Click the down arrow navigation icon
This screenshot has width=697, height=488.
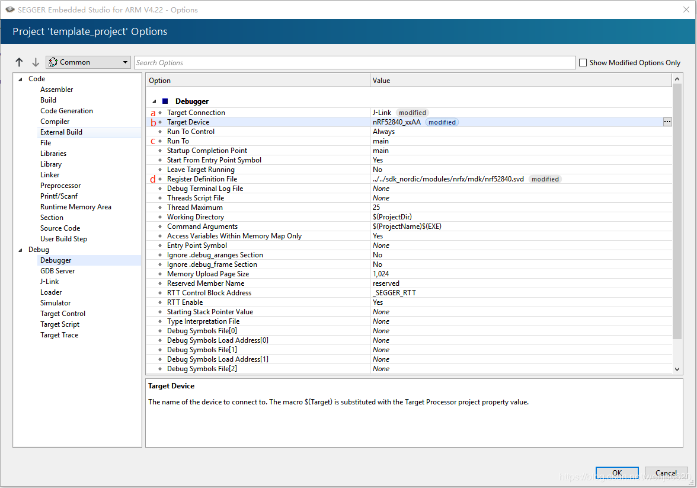tap(36, 62)
